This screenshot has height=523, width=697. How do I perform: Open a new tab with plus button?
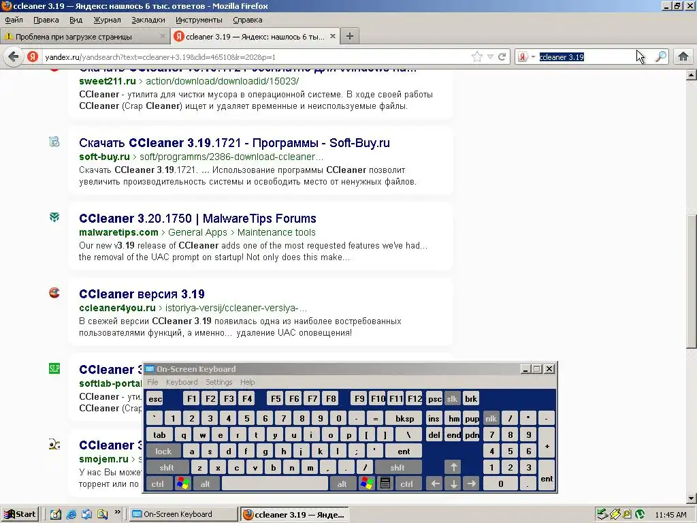pos(350,37)
